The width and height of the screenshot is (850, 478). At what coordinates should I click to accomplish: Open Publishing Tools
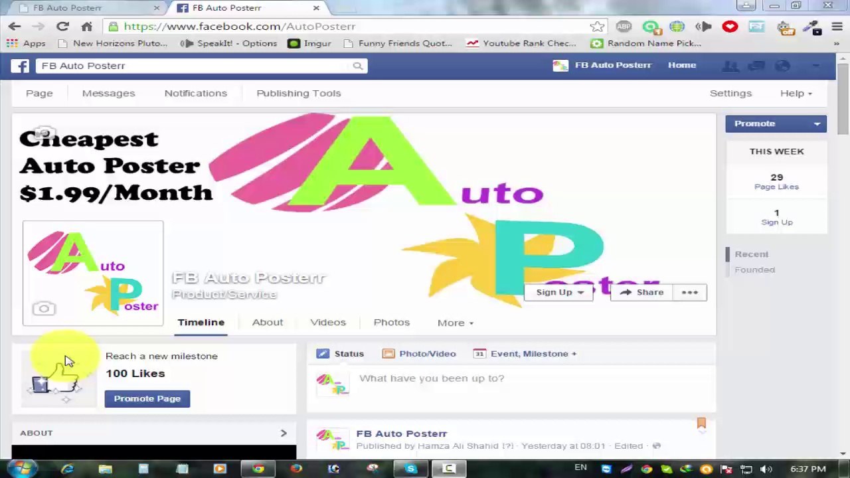point(299,94)
